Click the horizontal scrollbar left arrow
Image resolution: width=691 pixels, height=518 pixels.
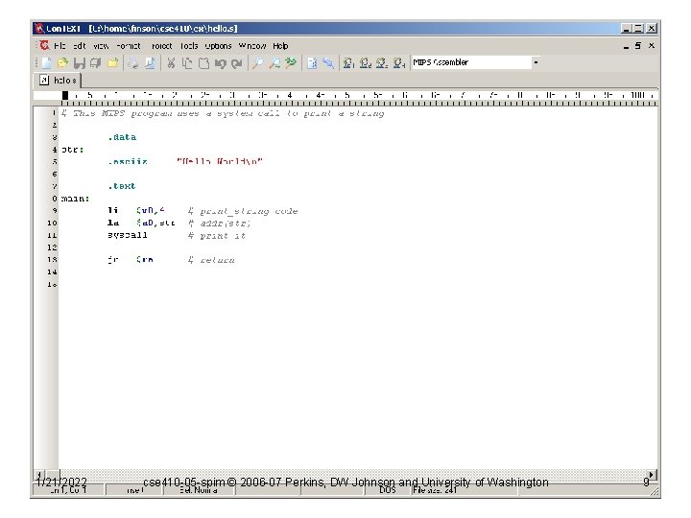[x=39, y=475]
